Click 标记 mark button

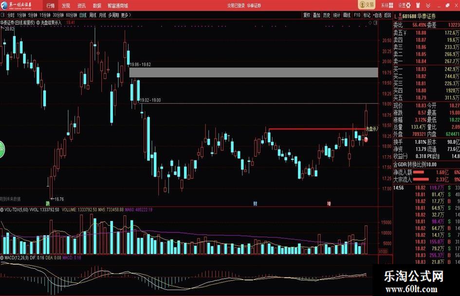[367, 15]
